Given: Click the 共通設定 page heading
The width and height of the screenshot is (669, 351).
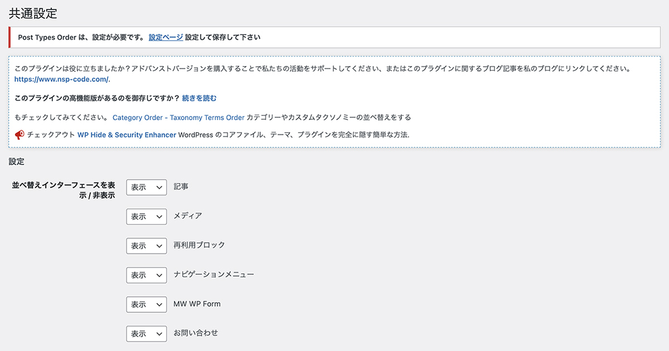Looking at the screenshot, I should (33, 13).
